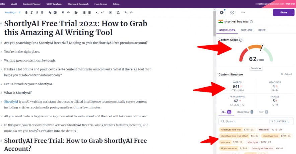Toggle underline formatting
The height and width of the screenshot is (154, 296).
click(36, 12)
